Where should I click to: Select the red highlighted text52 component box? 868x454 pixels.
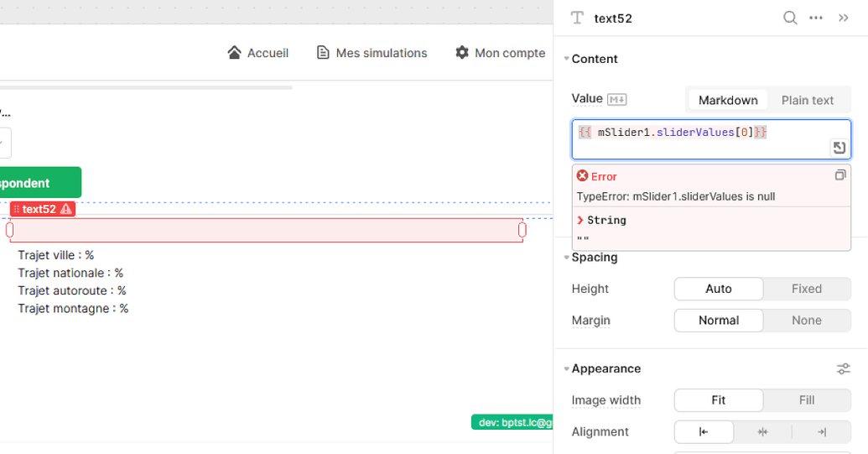[x=266, y=230]
